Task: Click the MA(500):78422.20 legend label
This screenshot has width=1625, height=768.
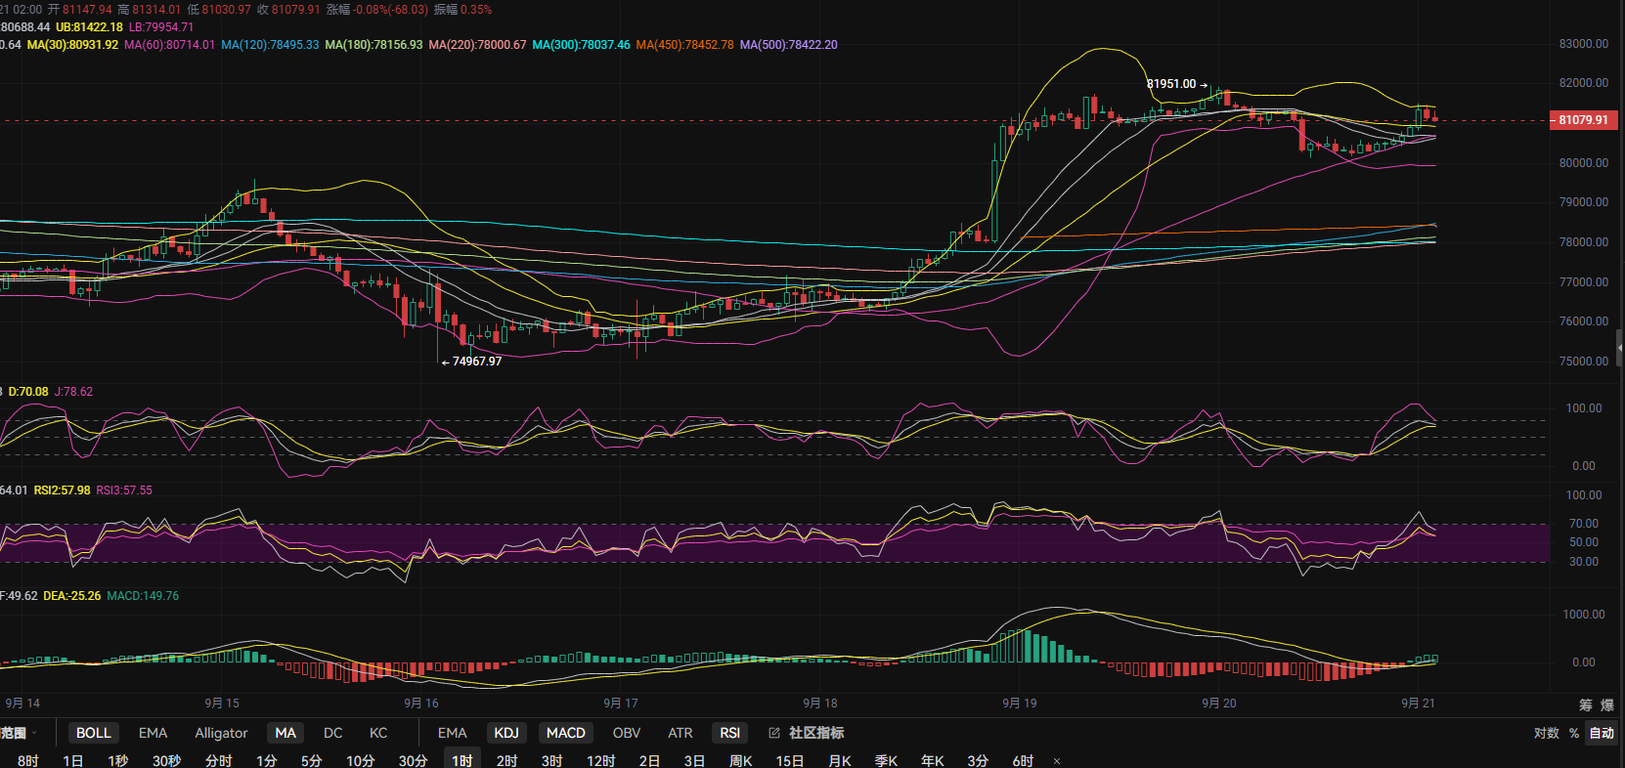Action: click(788, 45)
